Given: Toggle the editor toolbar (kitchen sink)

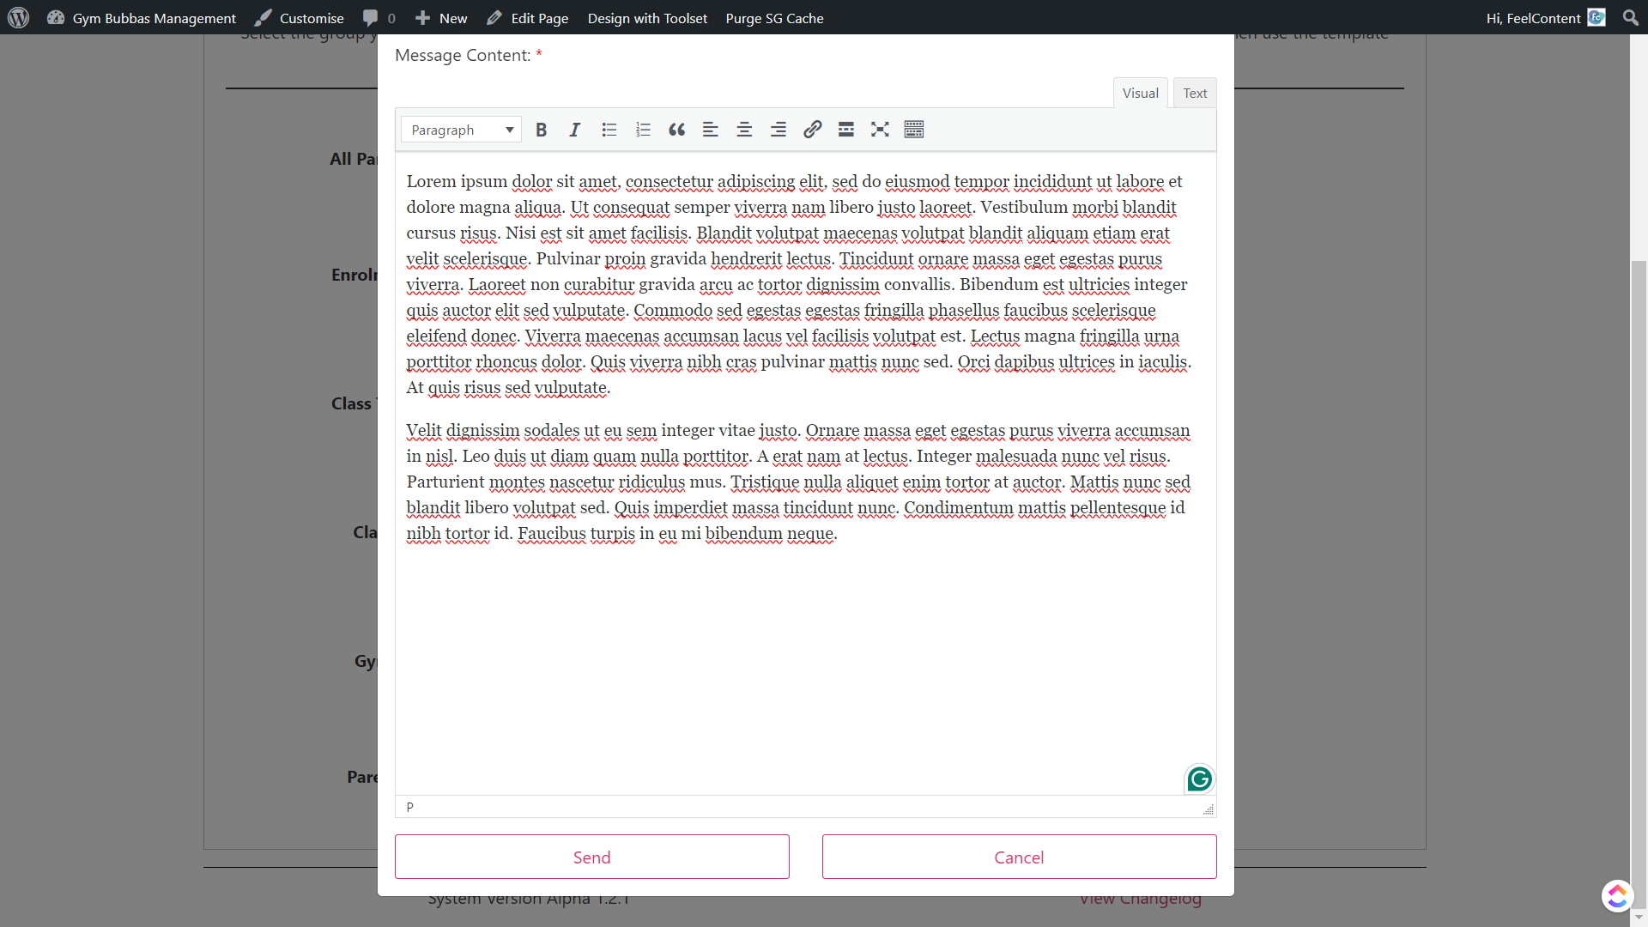Looking at the screenshot, I should pyautogui.click(x=914, y=130).
